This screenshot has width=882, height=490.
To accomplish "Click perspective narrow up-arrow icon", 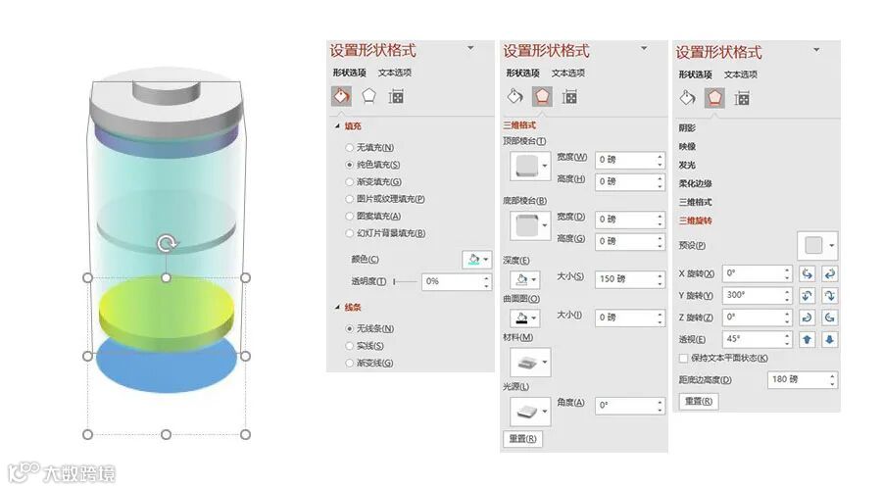I will pyautogui.click(x=808, y=340).
